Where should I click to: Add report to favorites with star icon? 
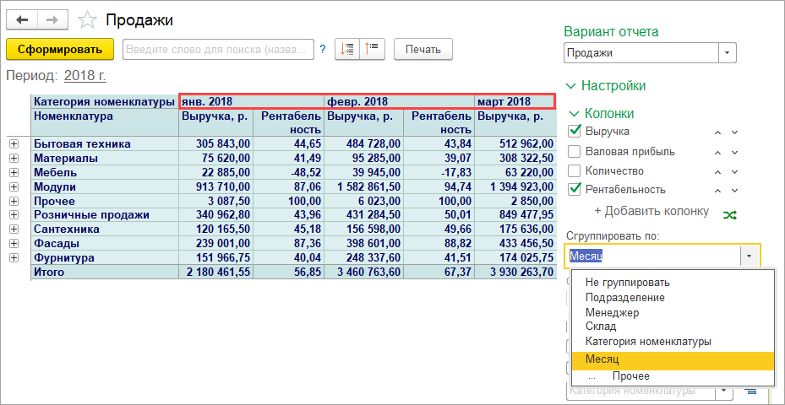coord(86,19)
